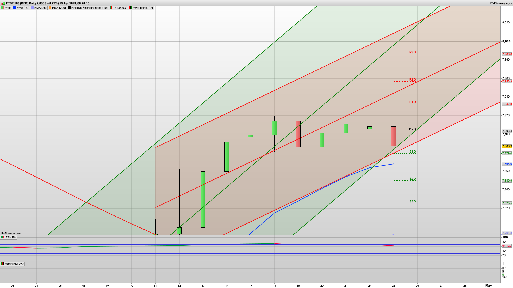Click the S2 D support level label
The image size is (513, 288).
click(413, 179)
